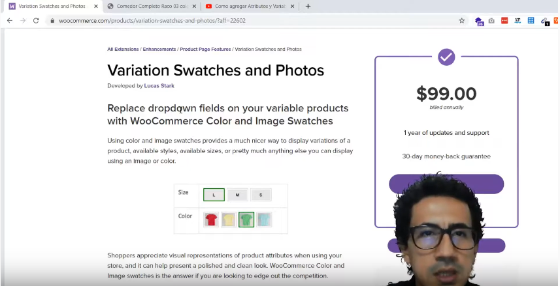This screenshot has height=286, width=560.
Task: Open a new browser tab
Action: coord(308,7)
